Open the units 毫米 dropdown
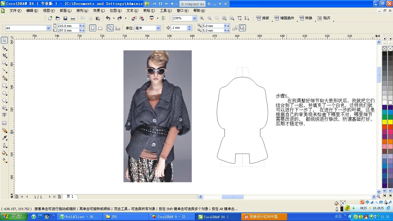Viewport: 393px width, 221px height. (158, 28)
